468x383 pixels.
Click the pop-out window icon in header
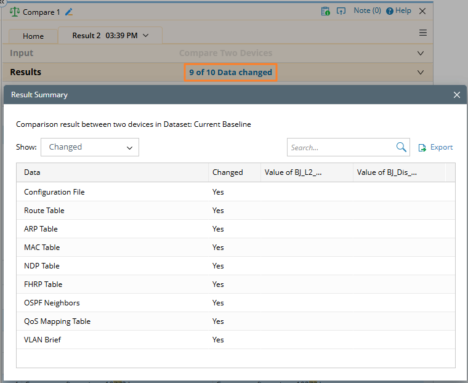pos(341,11)
